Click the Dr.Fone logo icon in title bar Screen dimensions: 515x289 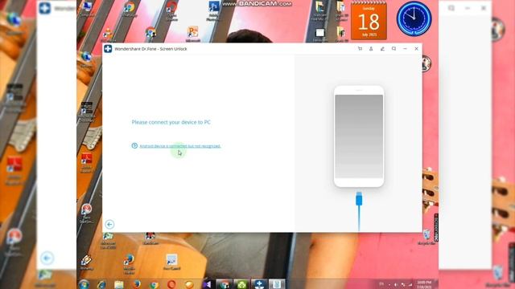click(108, 49)
